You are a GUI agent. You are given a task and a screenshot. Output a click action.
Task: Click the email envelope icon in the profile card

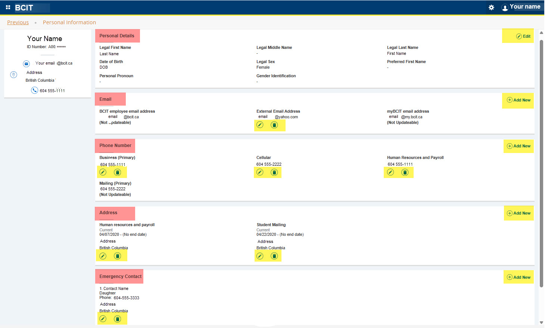click(x=26, y=63)
